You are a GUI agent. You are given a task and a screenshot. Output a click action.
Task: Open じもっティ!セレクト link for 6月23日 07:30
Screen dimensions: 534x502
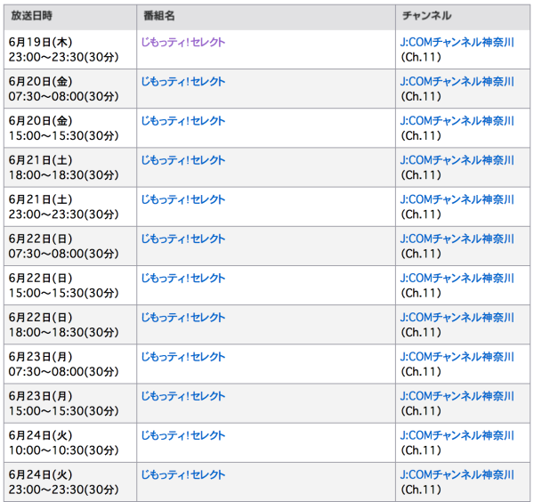(183, 357)
